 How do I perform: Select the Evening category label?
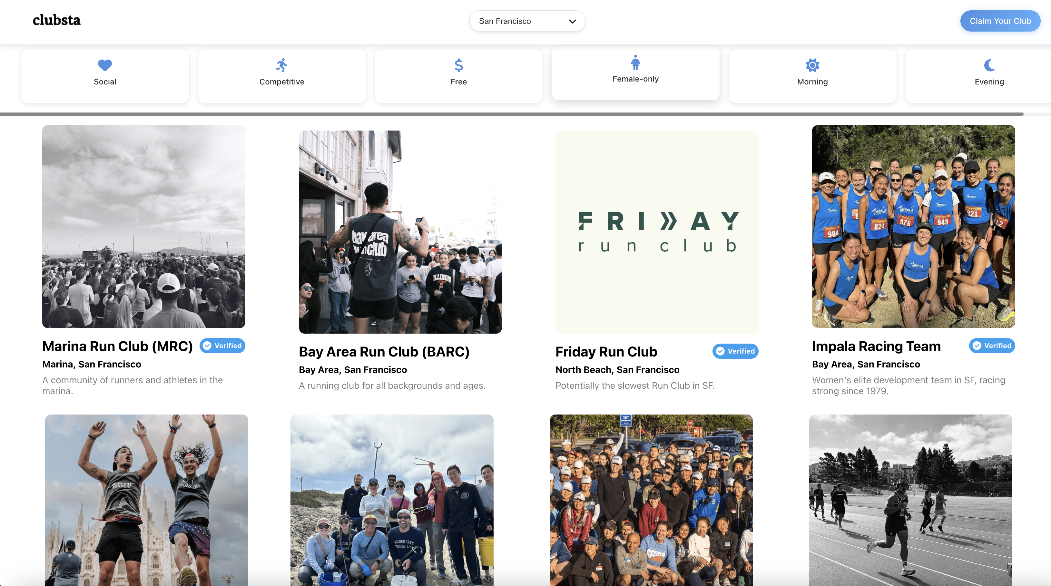point(989,82)
